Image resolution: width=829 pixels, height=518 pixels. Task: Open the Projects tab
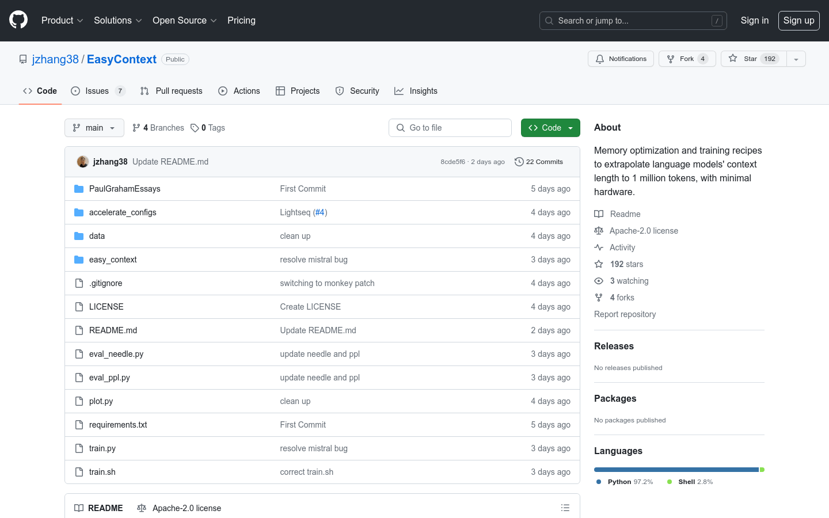pos(298,91)
